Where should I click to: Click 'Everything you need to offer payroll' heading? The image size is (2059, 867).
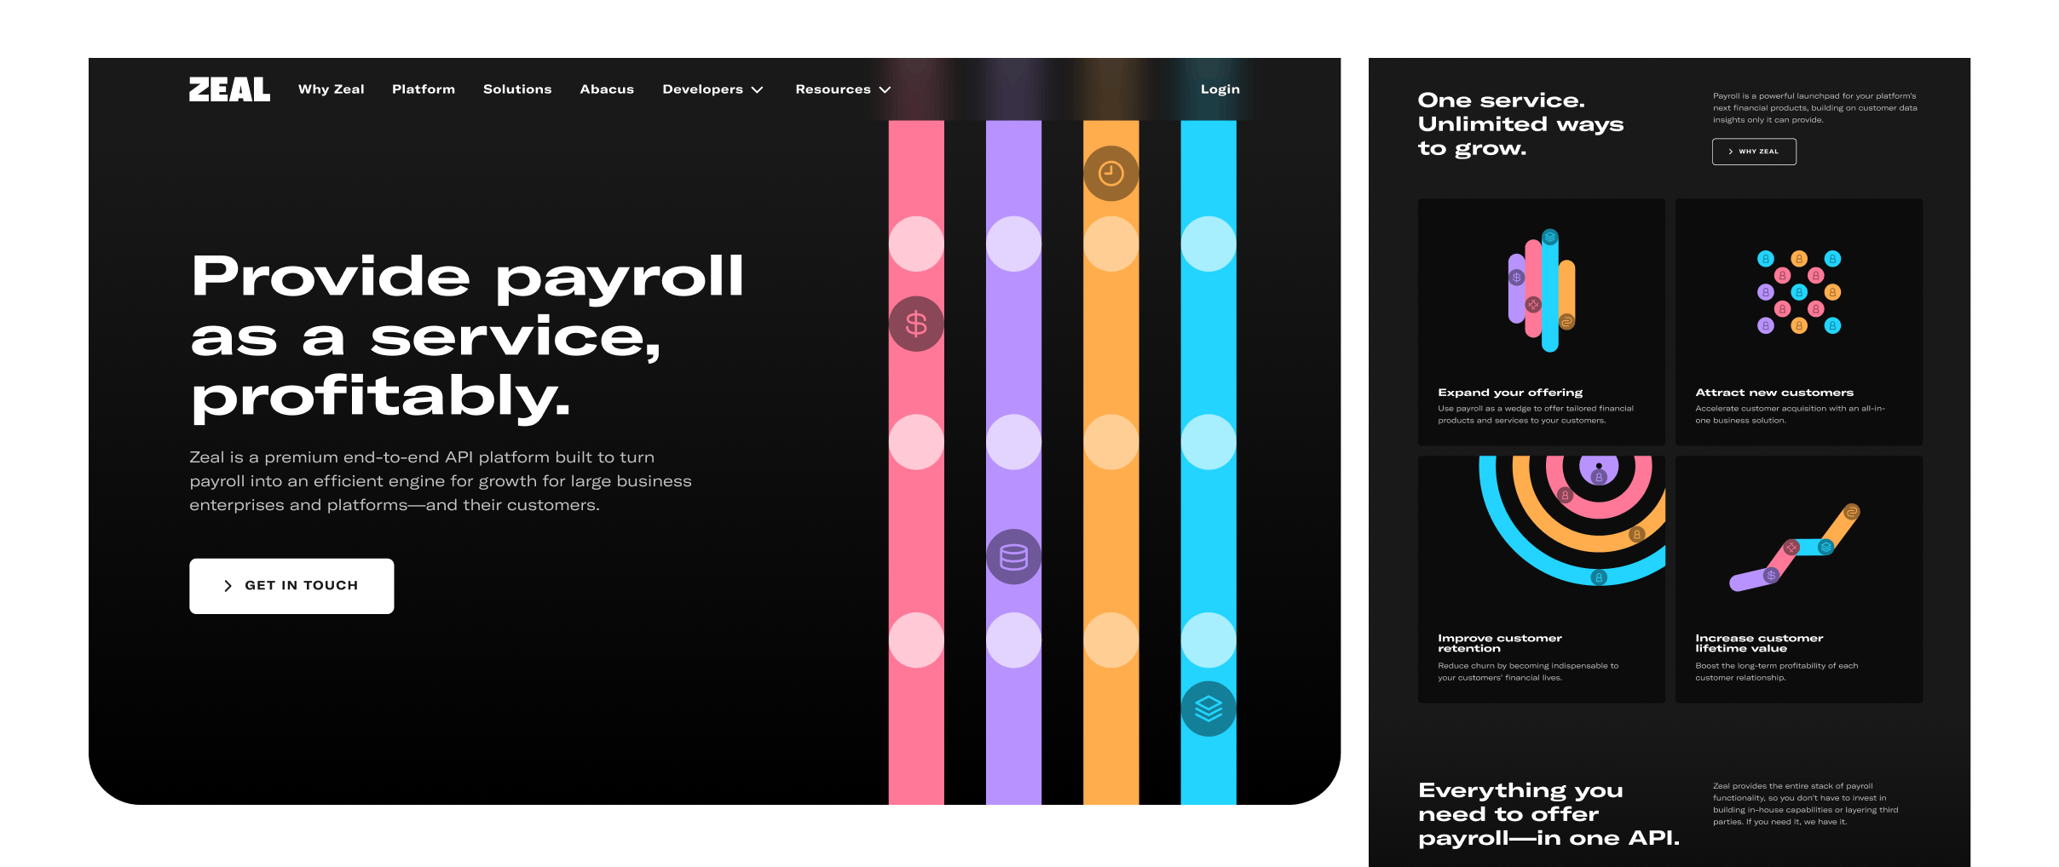pos(1549,814)
